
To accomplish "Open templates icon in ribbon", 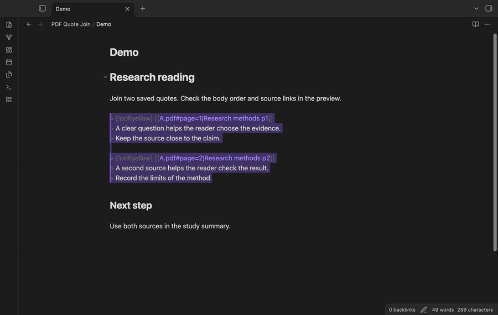I will coord(9,75).
